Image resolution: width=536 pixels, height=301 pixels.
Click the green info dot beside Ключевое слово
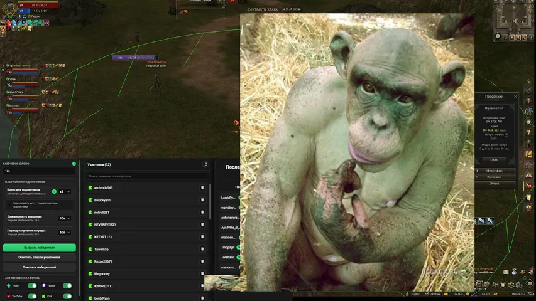point(74,164)
